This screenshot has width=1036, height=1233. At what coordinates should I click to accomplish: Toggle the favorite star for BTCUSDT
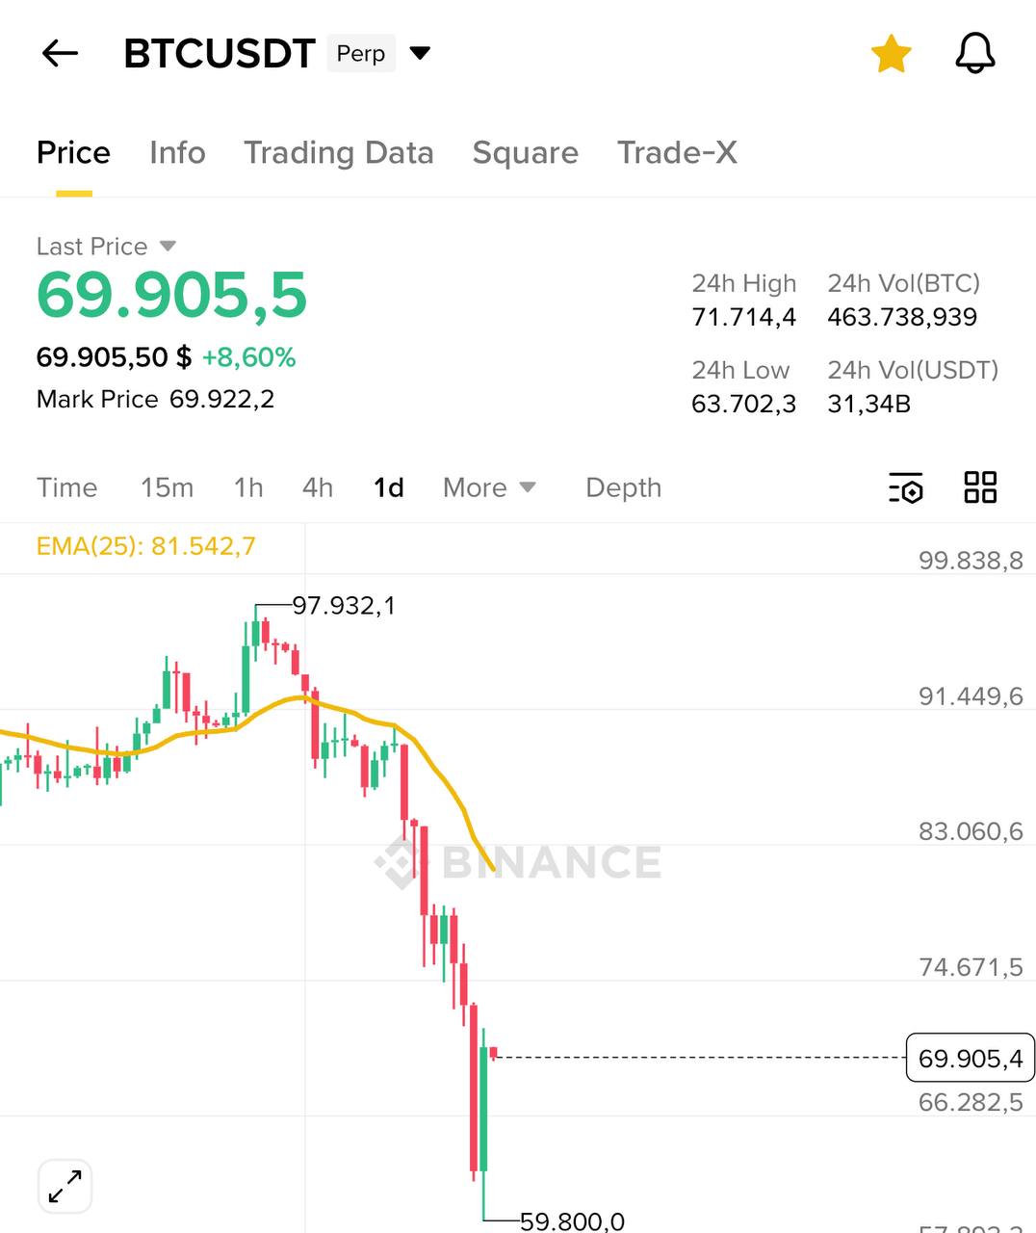pos(891,54)
